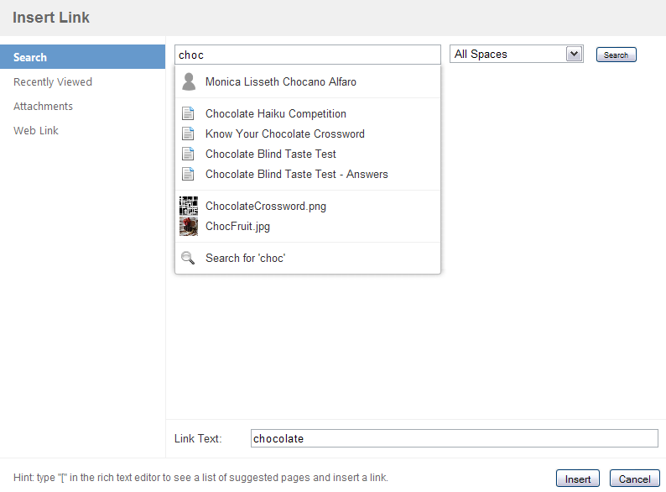The height and width of the screenshot is (492, 666).
Task: Select the ChocolateCrossword.png thumbnail image
Action: pyautogui.click(x=189, y=206)
